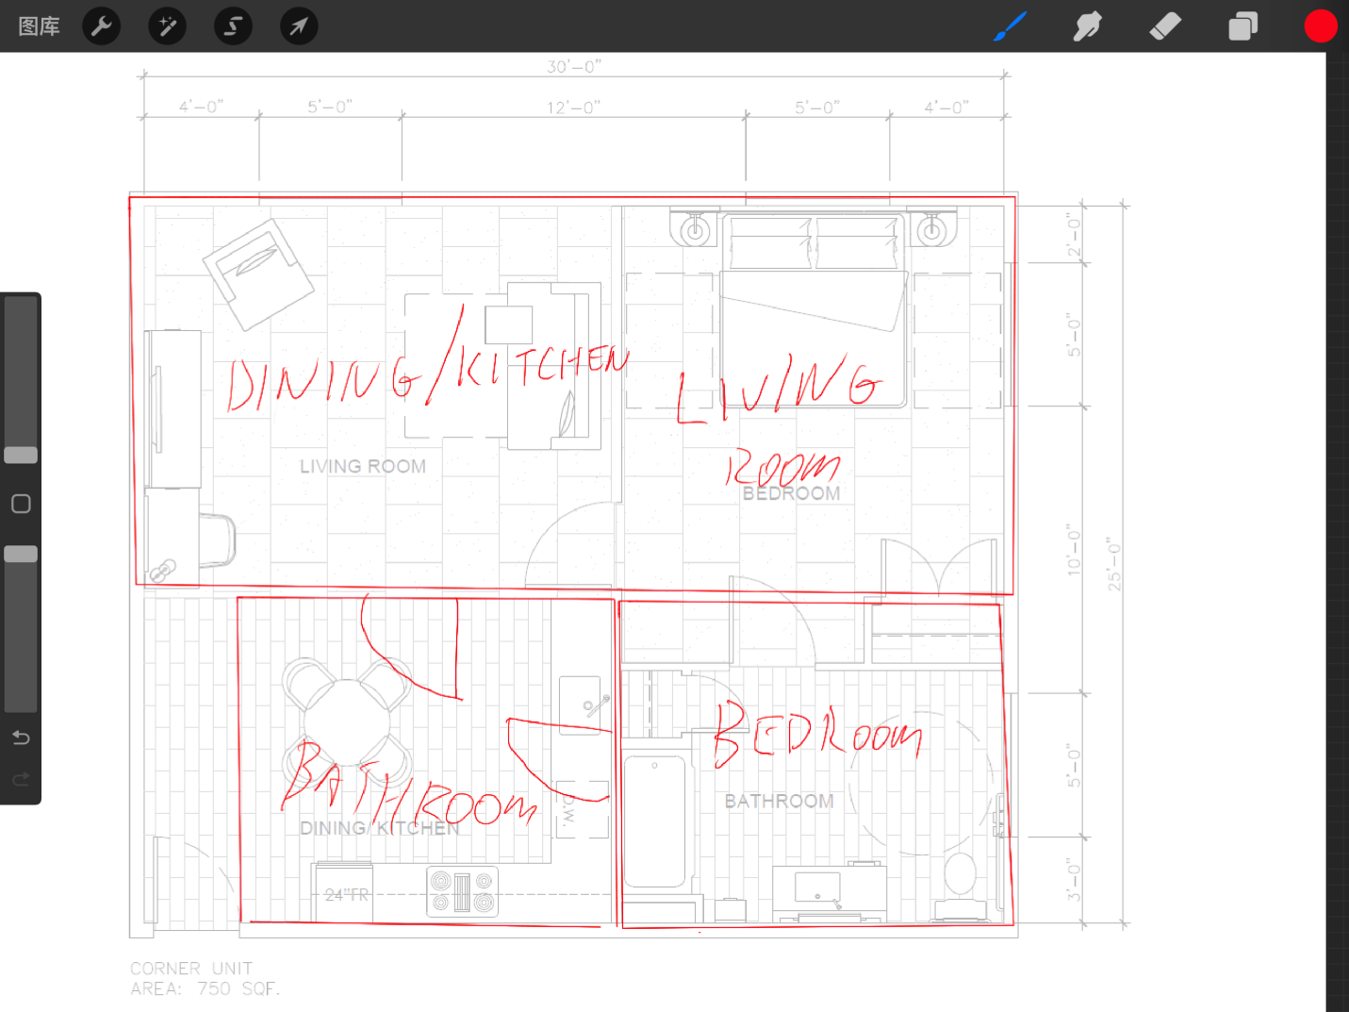Open the Adjustments magic wand menu
1349x1012 pixels.
tap(167, 26)
